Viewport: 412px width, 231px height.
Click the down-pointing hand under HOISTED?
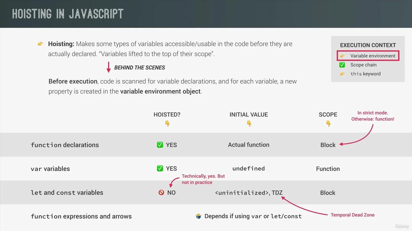[x=167, y=124]
